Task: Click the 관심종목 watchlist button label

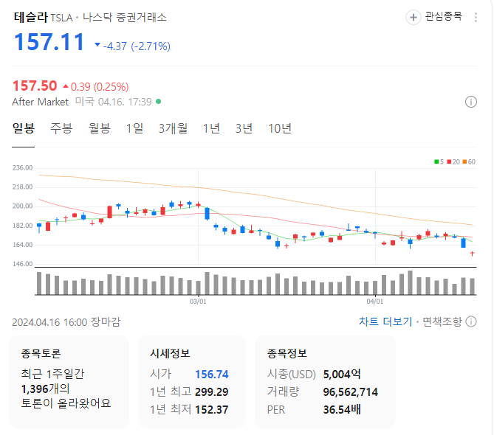Action: click(x=443, y=16)
